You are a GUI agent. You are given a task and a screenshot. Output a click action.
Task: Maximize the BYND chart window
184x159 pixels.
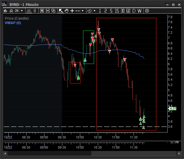173,4
